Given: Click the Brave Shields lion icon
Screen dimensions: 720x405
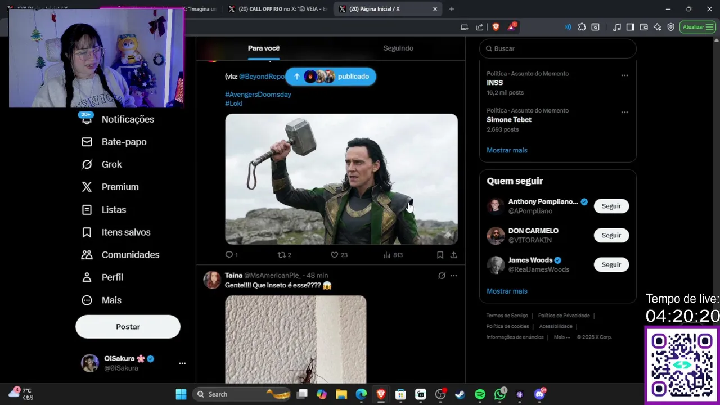Looking at the screenshot, I should pyautogui.click(x=496, y=27).
